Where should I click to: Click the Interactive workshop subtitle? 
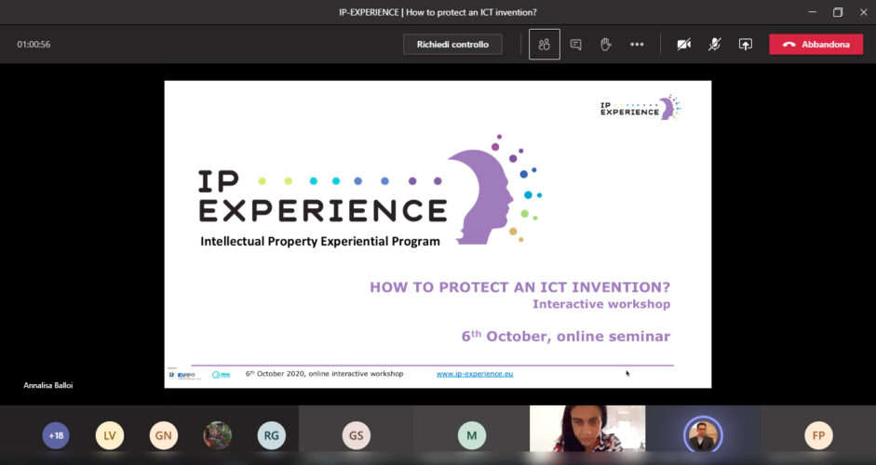pos(601,304)
